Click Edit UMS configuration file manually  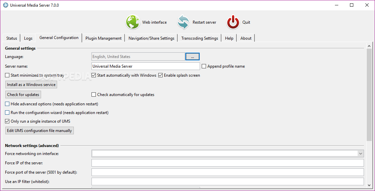point(39,131)
